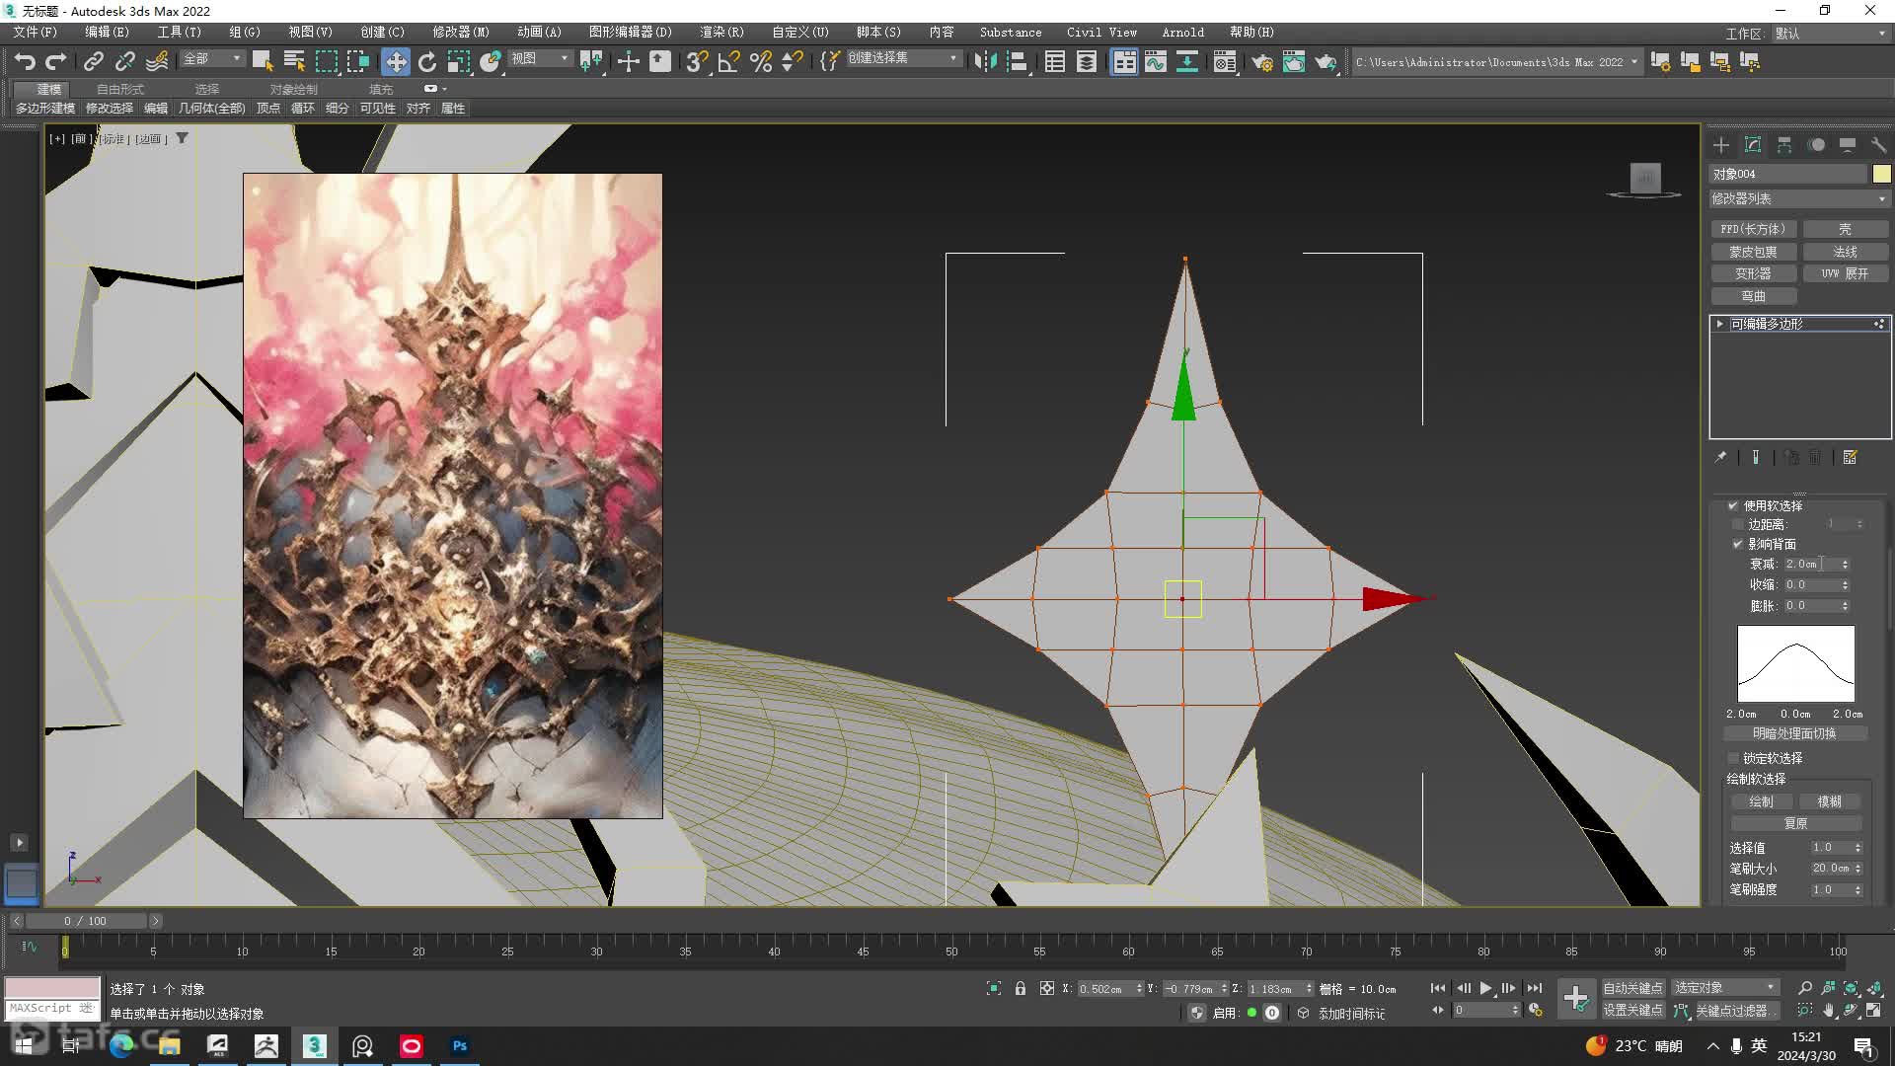Toggle the Auto Key button
The width and height of the screenshot is (1895, 1066).
pos(1632,988)
